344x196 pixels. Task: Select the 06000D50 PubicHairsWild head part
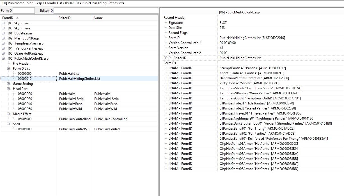[x=79, y=109]
